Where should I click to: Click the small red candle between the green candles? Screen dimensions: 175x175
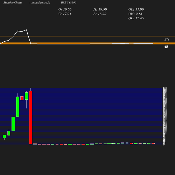(22, 98)
